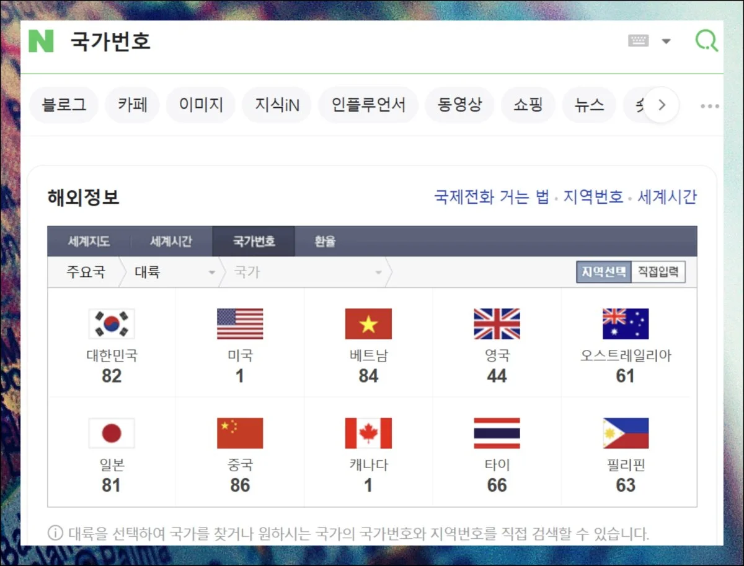744x566 pixels.
Task: Select the Canada flag icon
Action: tap(368, 433)
